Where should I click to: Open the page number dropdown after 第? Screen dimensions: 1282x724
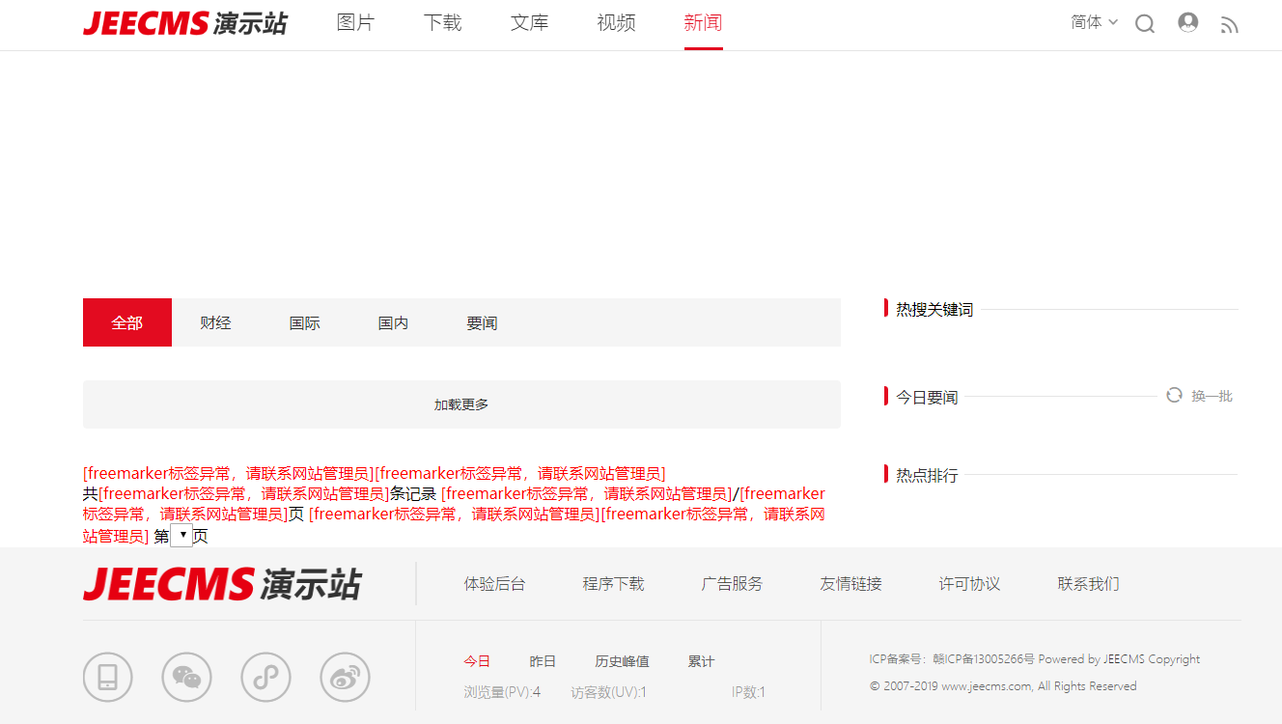tap(181, 536)
